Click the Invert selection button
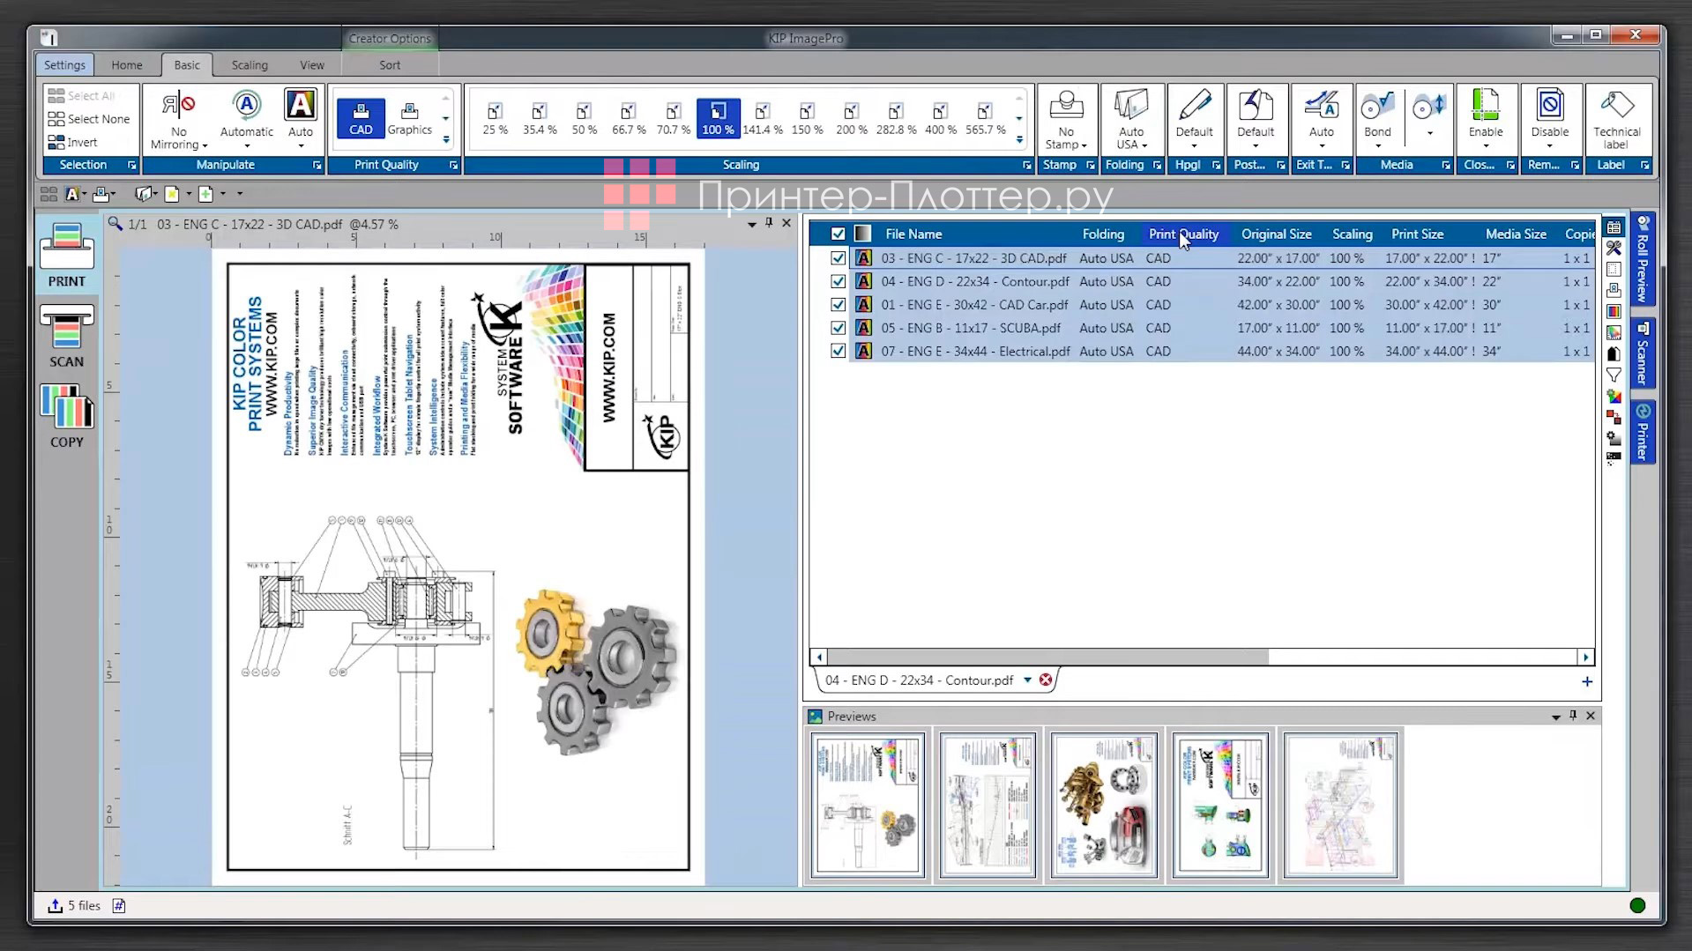The height and width of the screenshot is (951, 1692). click(x=73, y=142)
